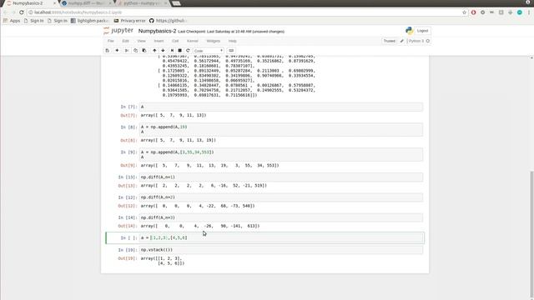Viewport: 534px width, 300px height.
Task: Open the command palette keyboard icon
Action: click(231, 50)
